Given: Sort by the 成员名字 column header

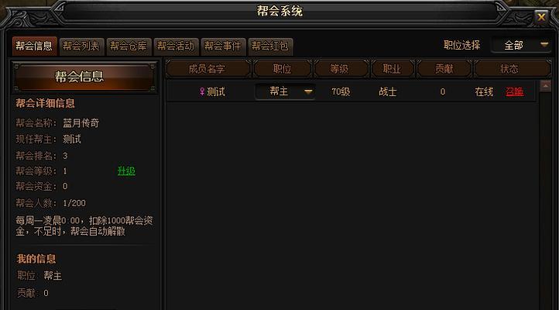Looking at the screenshot, I should (207, 69).
